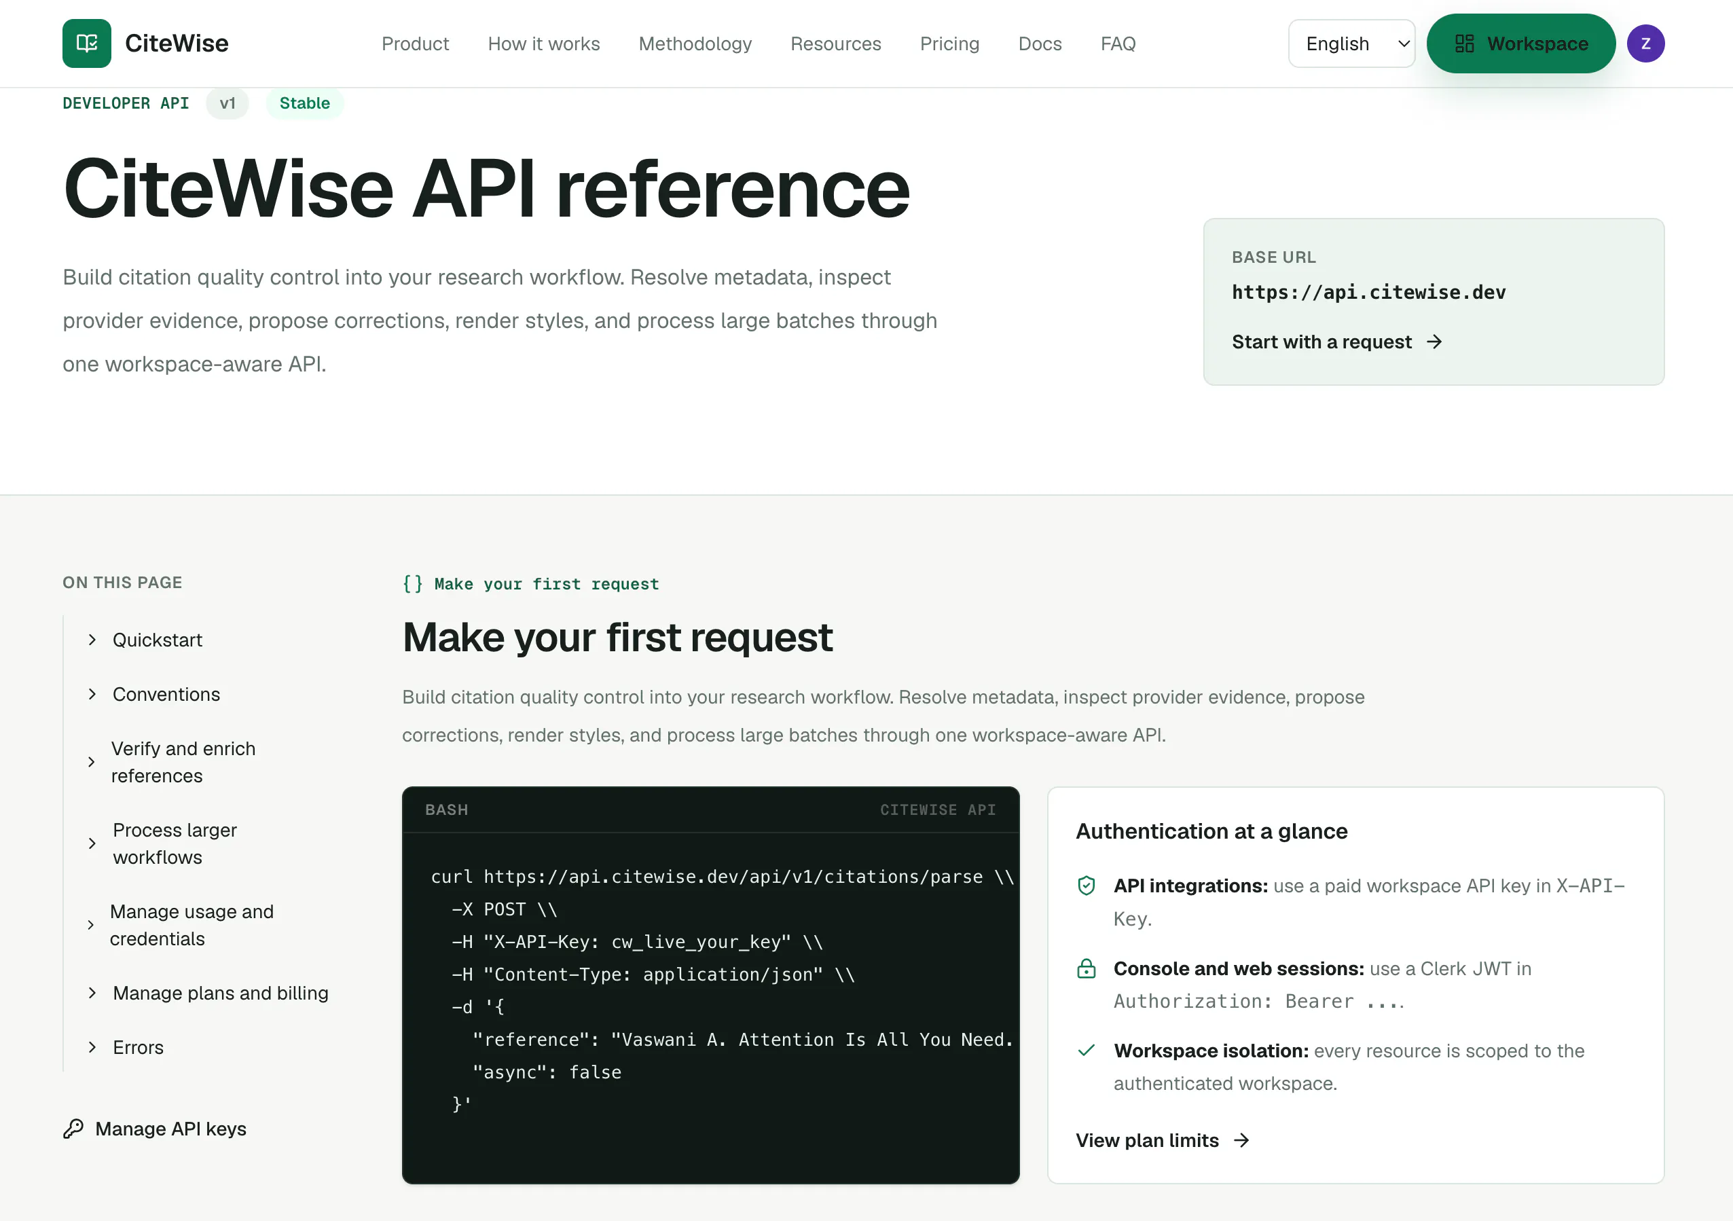Click the Workspace button
1733x1221 pixels.
pos(1521,43)
